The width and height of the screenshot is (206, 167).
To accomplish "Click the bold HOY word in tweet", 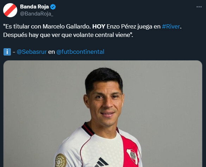I will pyautogui.click(x=99, y=26).
